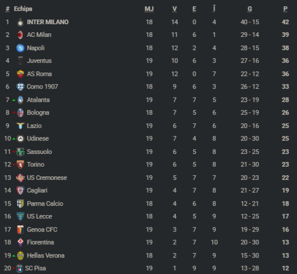The image size is (297, 274).
Task: Click the AS Roma team crest
Action: pyautogui.click(x=20, y=74)
